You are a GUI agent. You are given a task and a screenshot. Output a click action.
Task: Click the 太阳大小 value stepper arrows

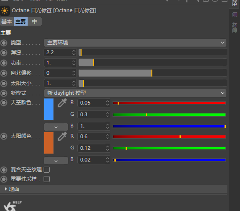tap(74, 84)
